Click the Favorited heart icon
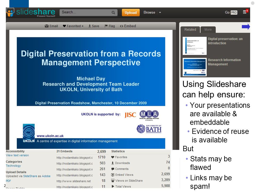Screen dimensions: 256x192 [x=64, y=26]
